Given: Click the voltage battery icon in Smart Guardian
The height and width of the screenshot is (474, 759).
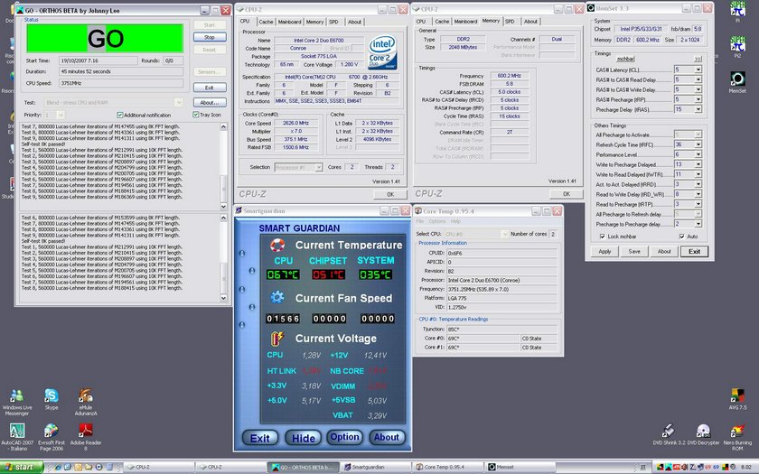Looking at the screenshot, I should click(x=277, y=338).
